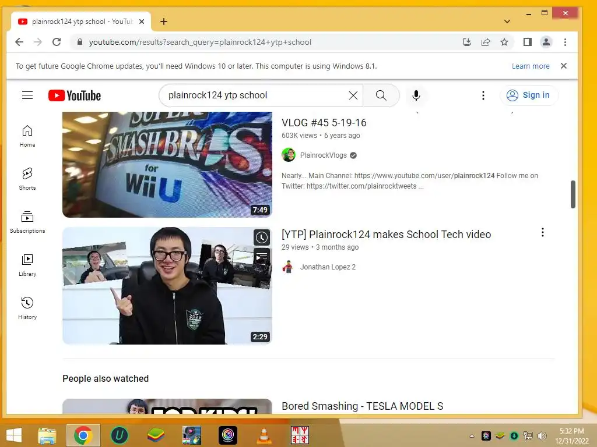597x447 pixels.
Task: Click the Sign in button
Action: (x=529, y=95)
